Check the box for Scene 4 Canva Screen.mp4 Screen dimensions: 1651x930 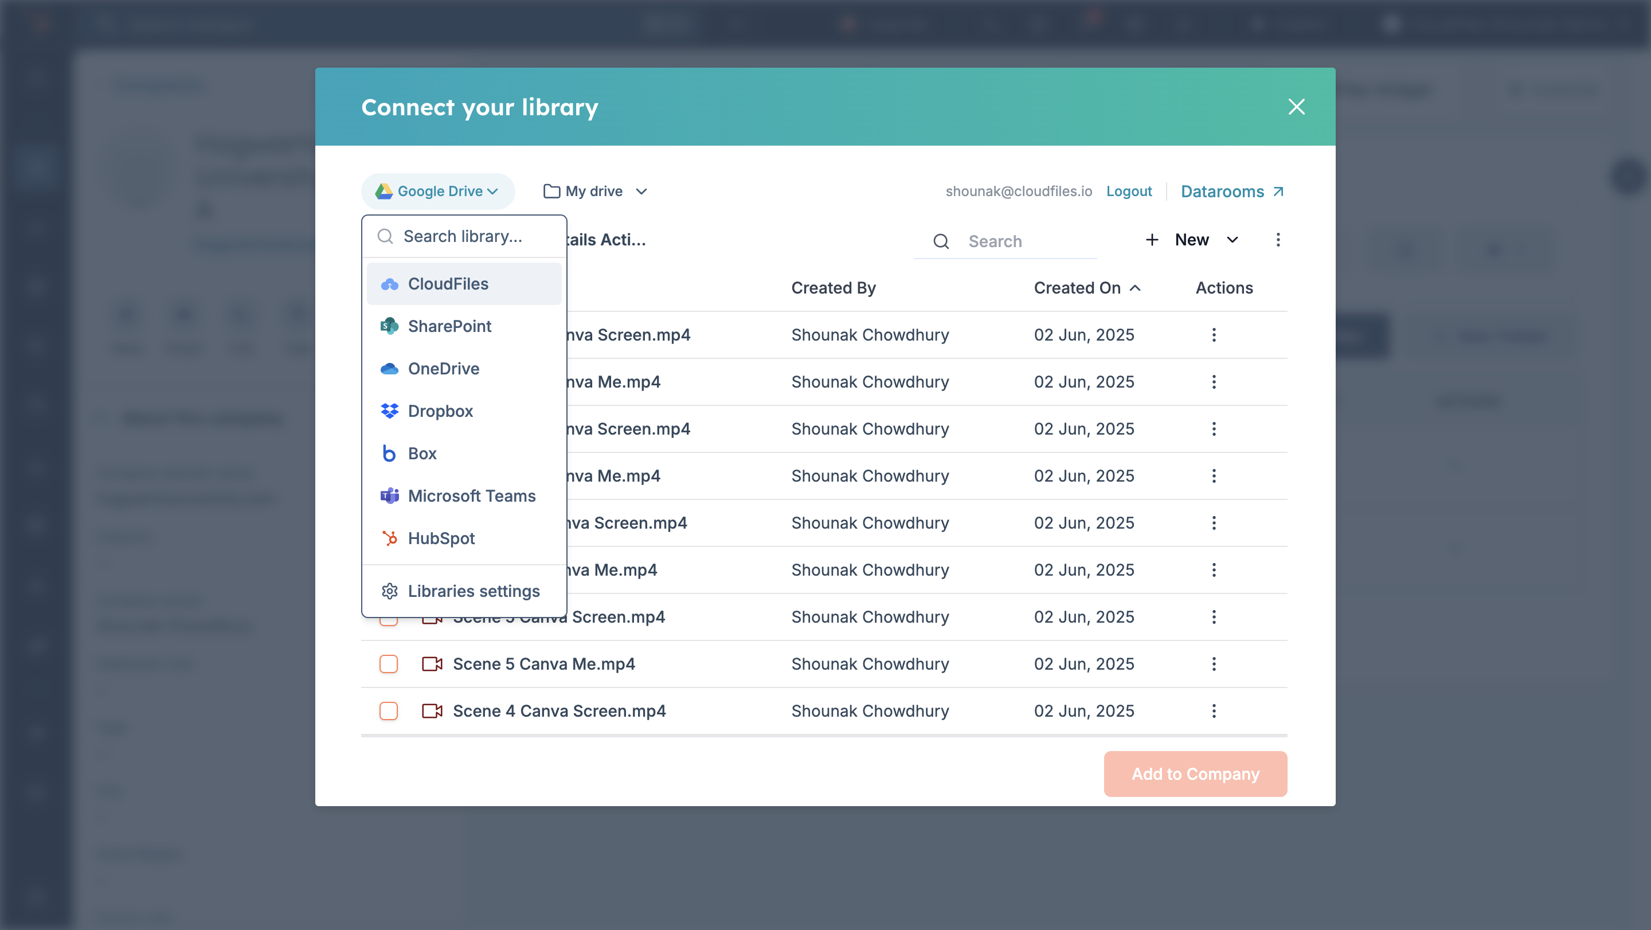pyautogui.click(x=389, y=711)
